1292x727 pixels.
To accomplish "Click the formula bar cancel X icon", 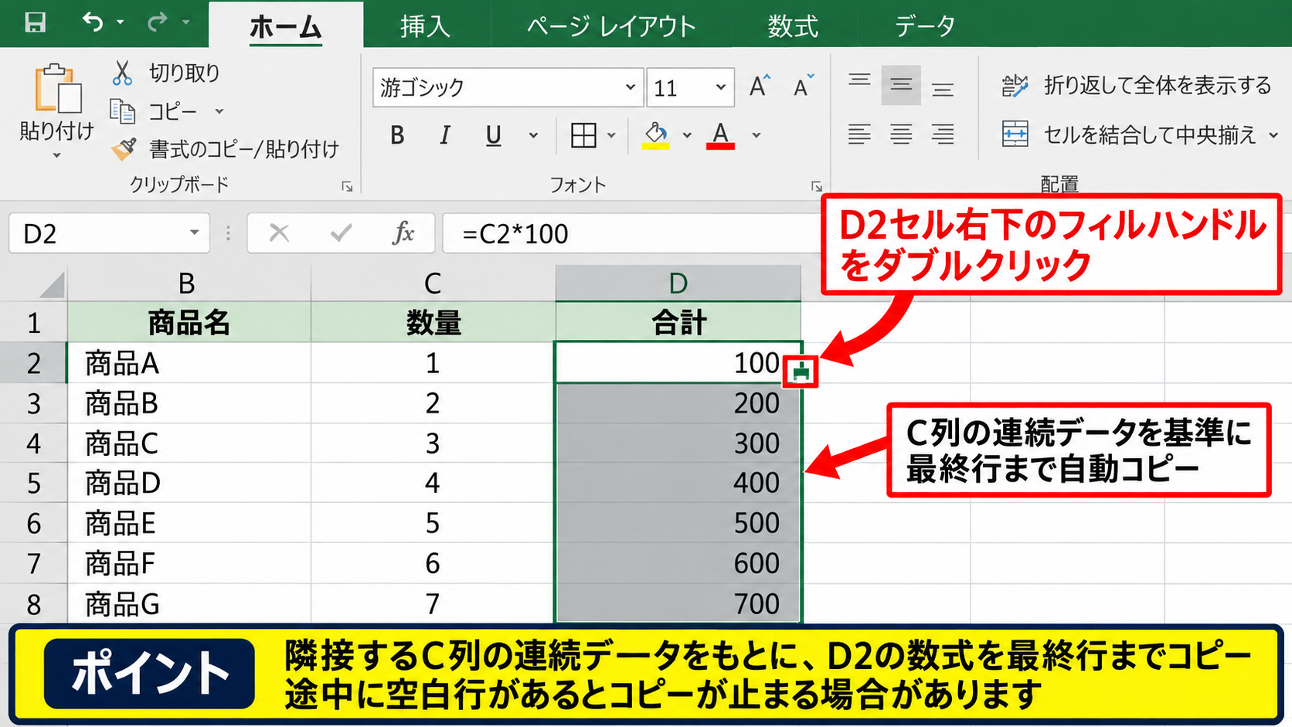I will coord(279,233).
